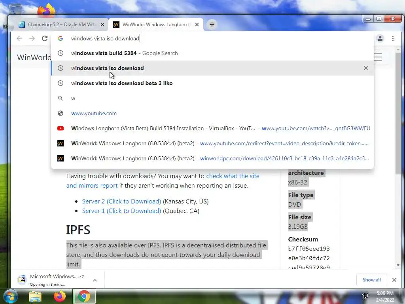
Task: Open the WinWorld hamburger menu
Action: tap(379, 57)
